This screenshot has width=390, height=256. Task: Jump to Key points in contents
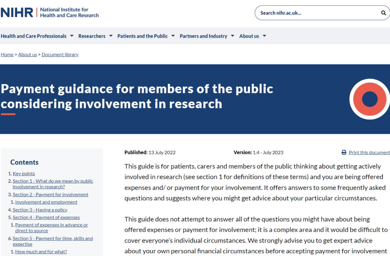point(24,173)
